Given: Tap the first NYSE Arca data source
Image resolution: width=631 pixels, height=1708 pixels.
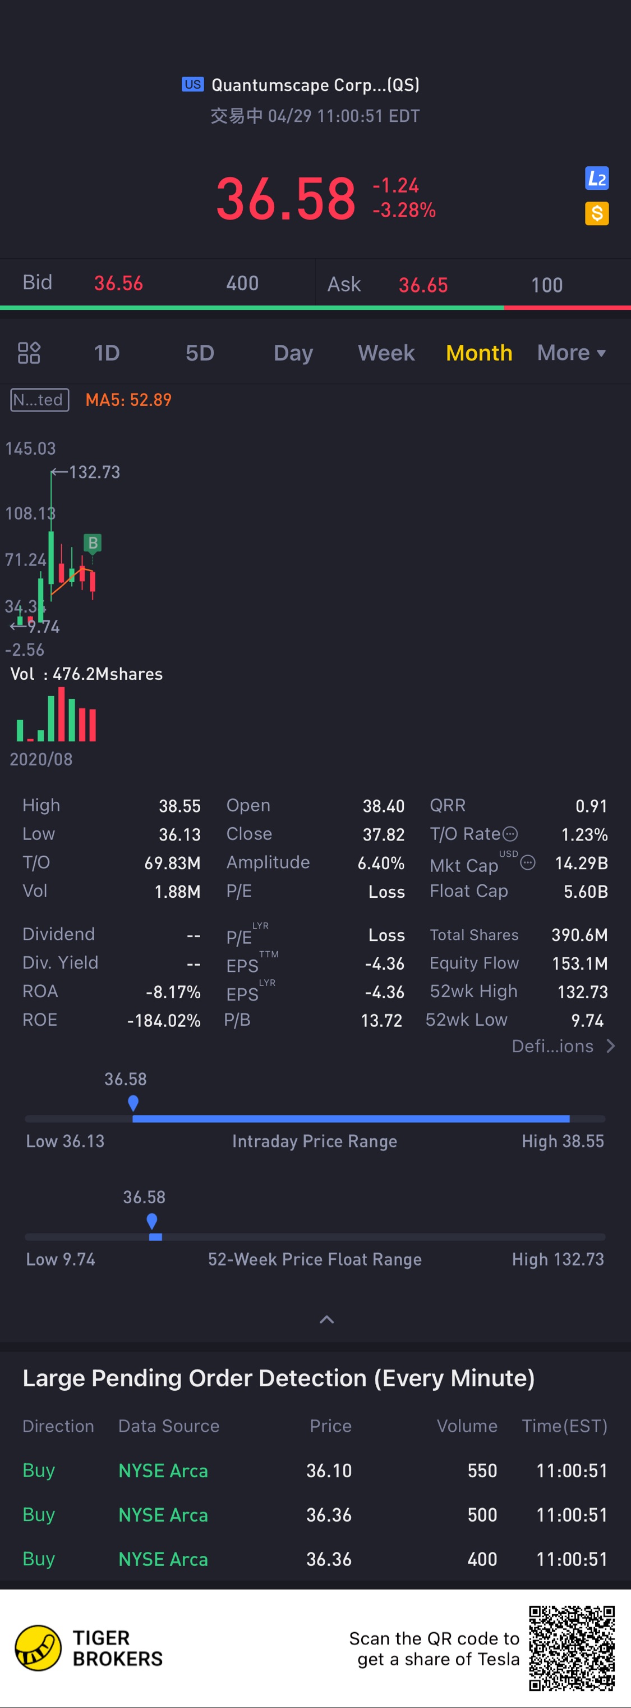Looking at the screenshot, I should tap(163, 1470).
